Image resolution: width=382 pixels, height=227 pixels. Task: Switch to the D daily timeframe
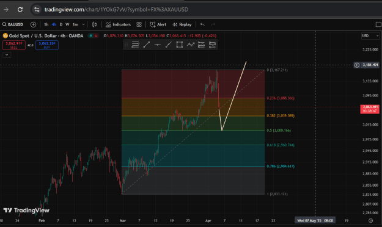(x=61, y=24)
